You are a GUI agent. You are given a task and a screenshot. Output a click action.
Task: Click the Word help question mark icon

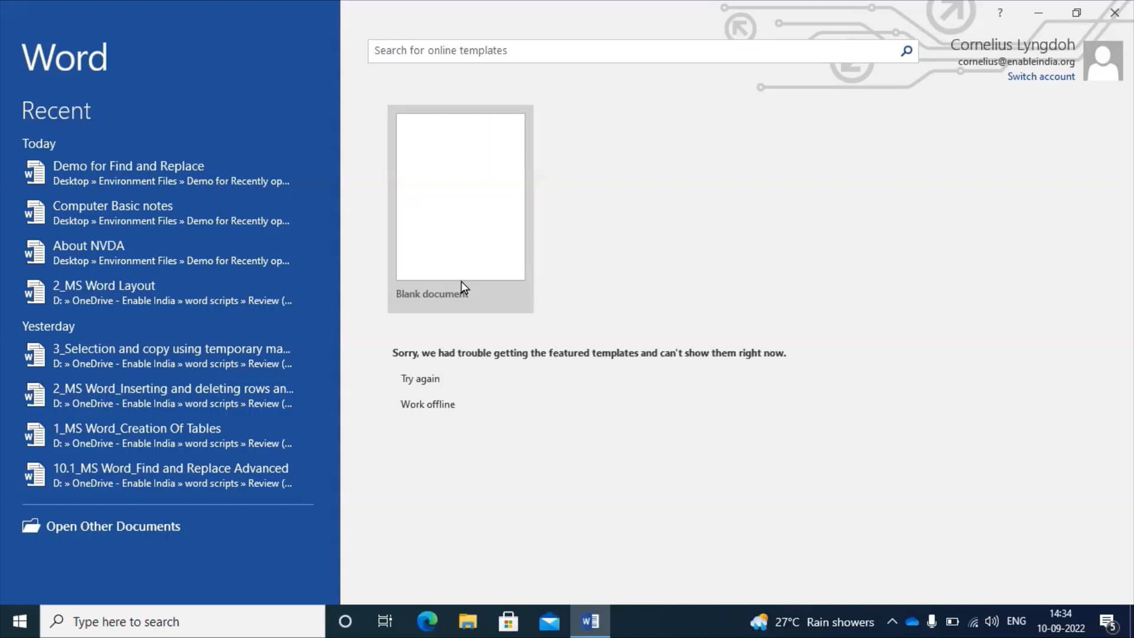coord(1000,12)
